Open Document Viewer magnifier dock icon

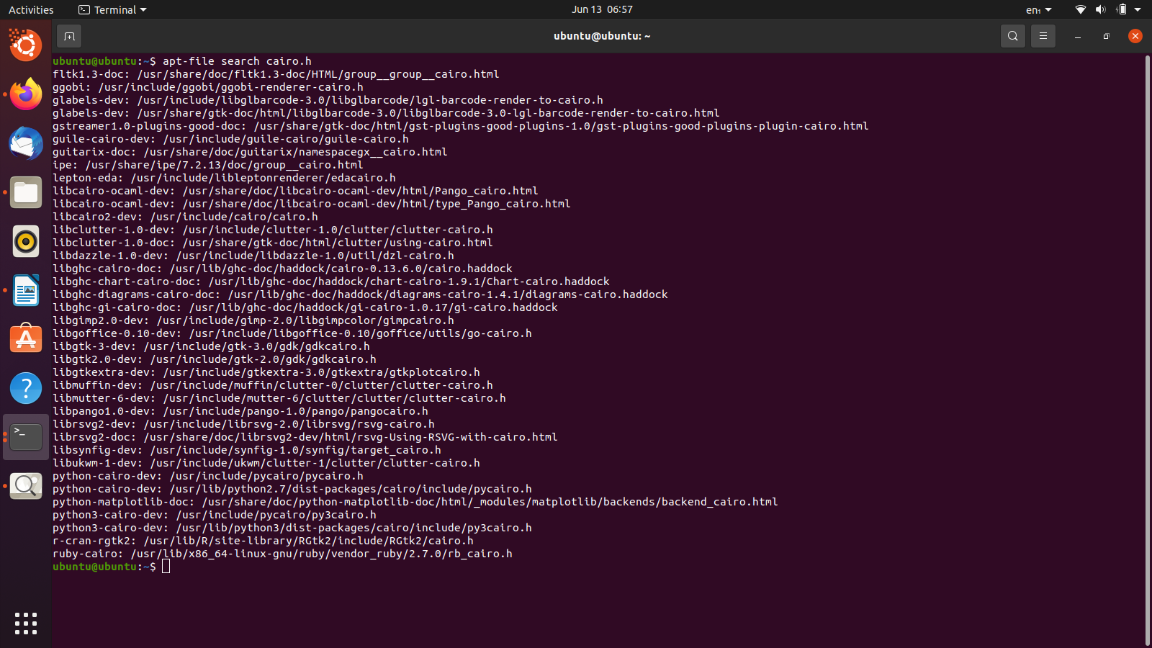(26, 486)
